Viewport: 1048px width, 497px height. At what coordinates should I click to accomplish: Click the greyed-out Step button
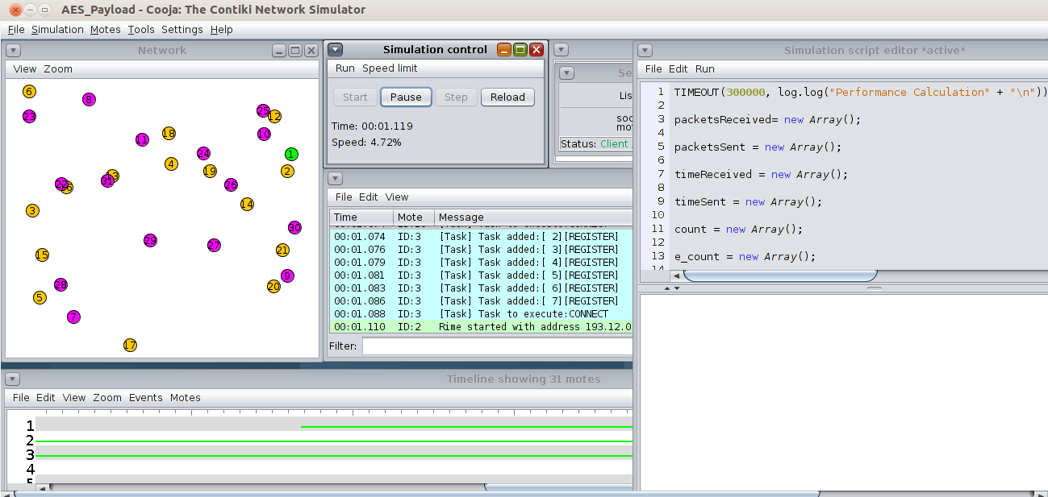click(x=456, y=97)
